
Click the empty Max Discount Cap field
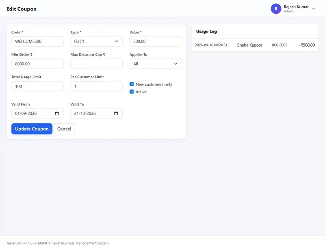click(x=96, y=64)
